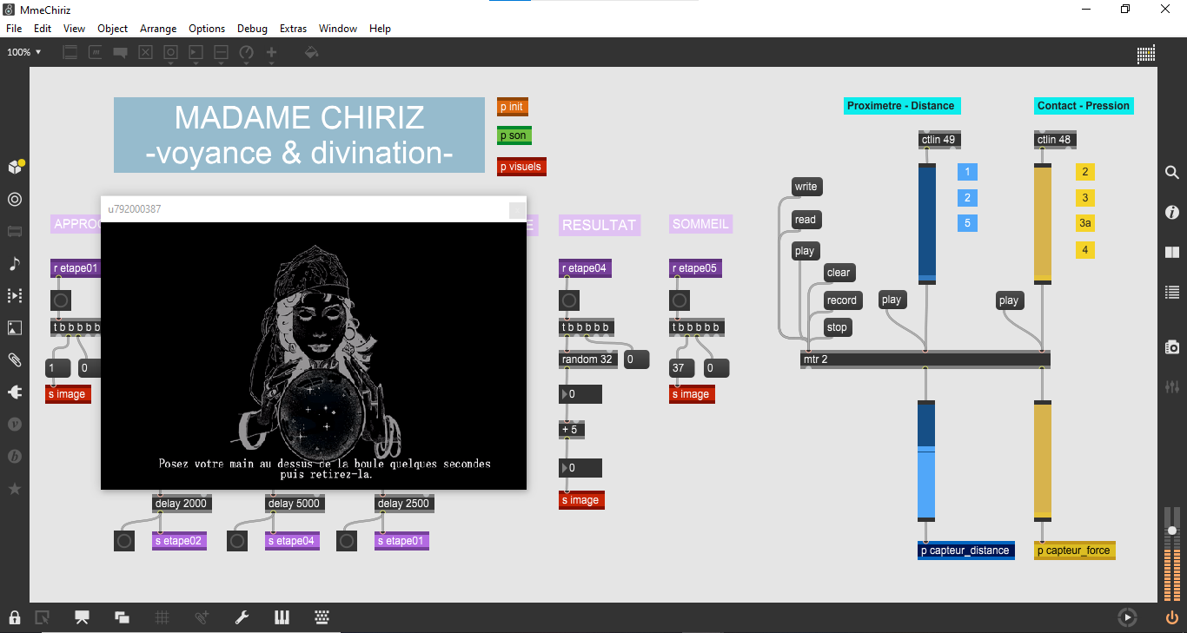1187x633 pixels.
Task: Toggle audio on with the power button
Action: (x=1172, y=617)
